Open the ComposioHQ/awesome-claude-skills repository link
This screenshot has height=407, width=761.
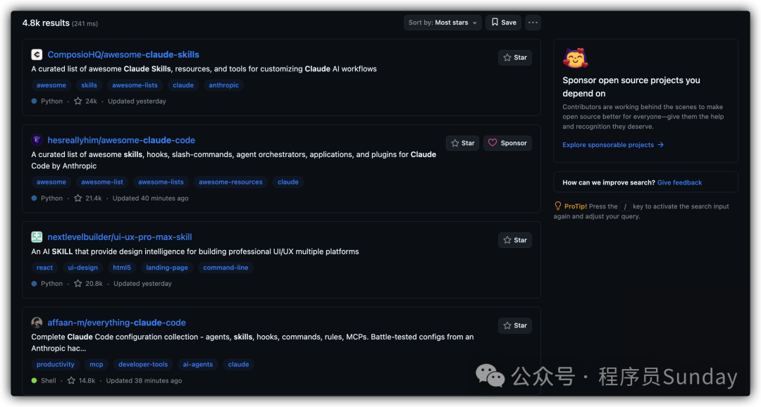click(x=123, y=54)
